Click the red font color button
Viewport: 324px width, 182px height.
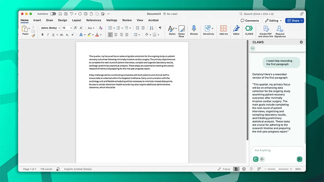97,35
